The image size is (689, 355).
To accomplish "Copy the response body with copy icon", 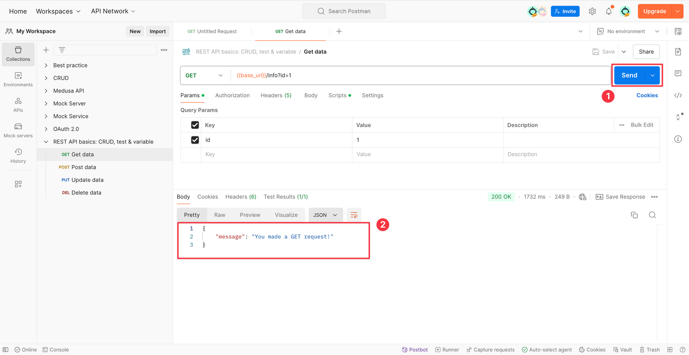I will coord(634,215).
